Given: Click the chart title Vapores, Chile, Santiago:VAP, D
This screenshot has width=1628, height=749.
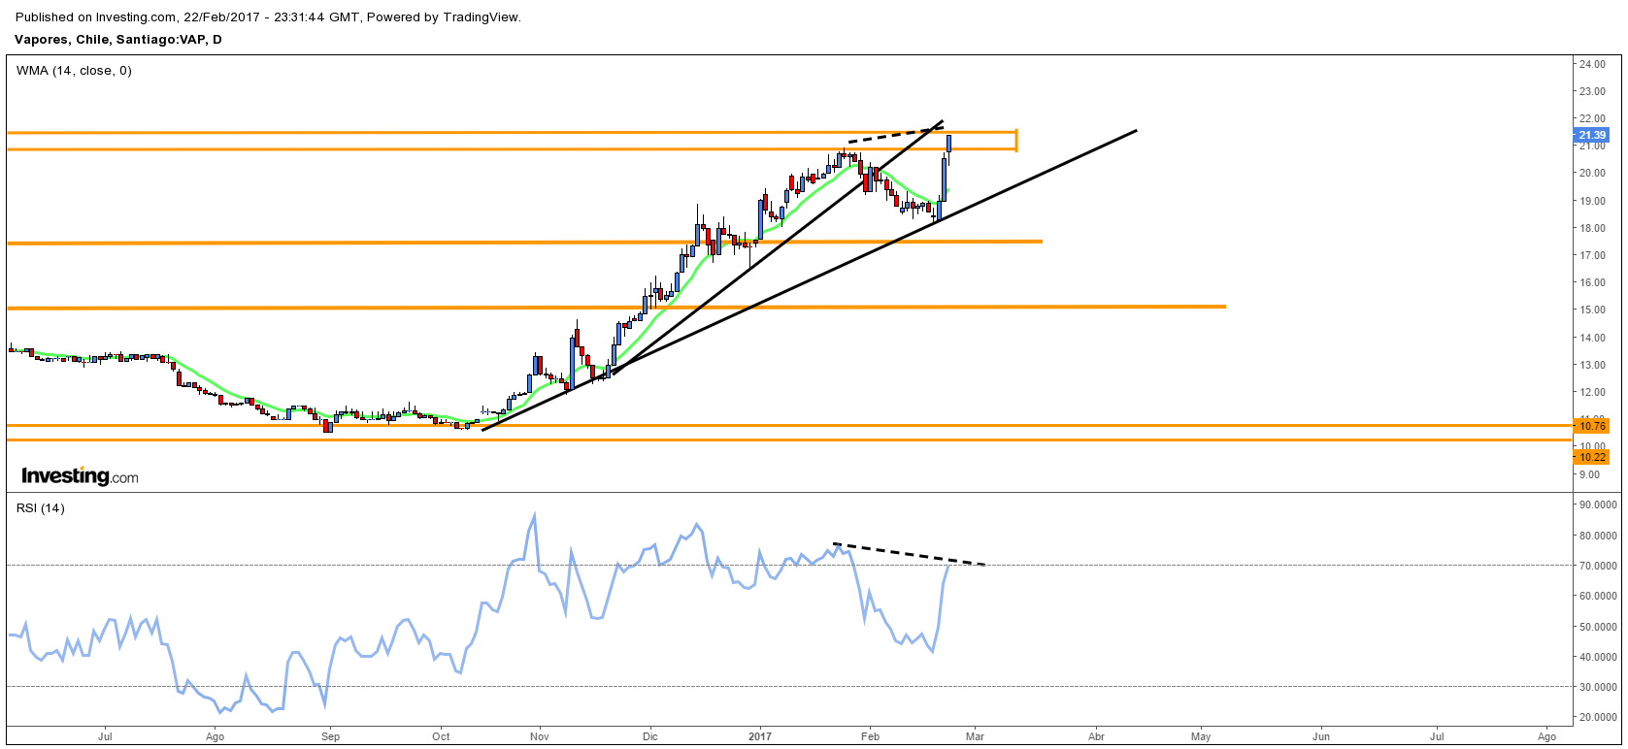Looking at the screenshot, I should click(118, 40).
